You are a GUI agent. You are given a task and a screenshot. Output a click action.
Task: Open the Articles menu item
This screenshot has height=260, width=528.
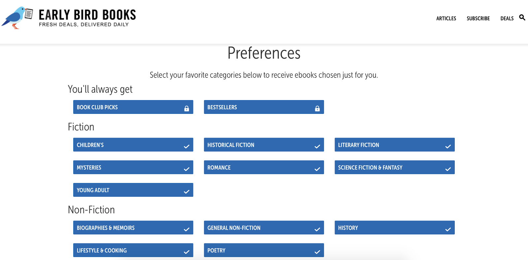coord(446,18)
